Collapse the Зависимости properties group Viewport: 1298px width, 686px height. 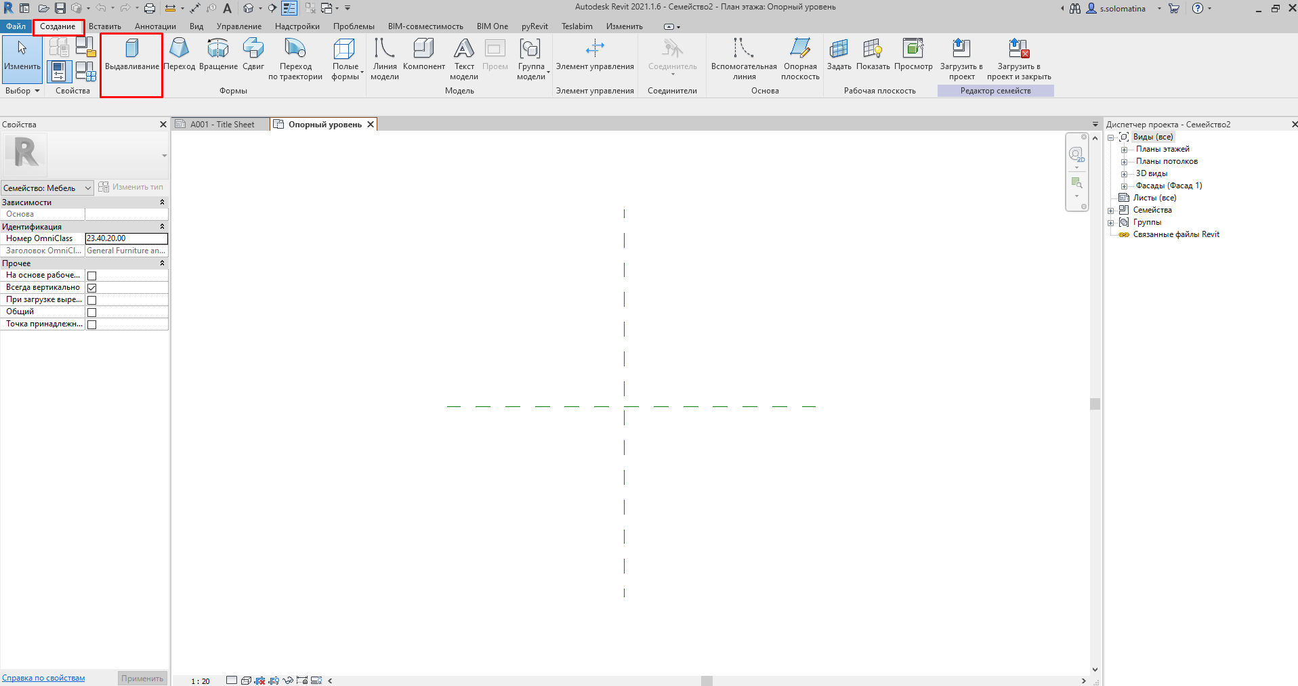click(x=162, y=202)
